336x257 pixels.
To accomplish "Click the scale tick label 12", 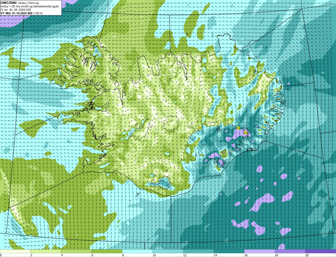I will [x=185, y=255].
